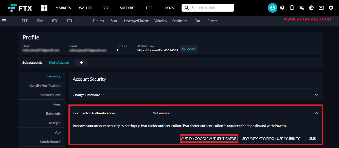
Task: Select the SRM market shortcut
Action: pos(40,21)
